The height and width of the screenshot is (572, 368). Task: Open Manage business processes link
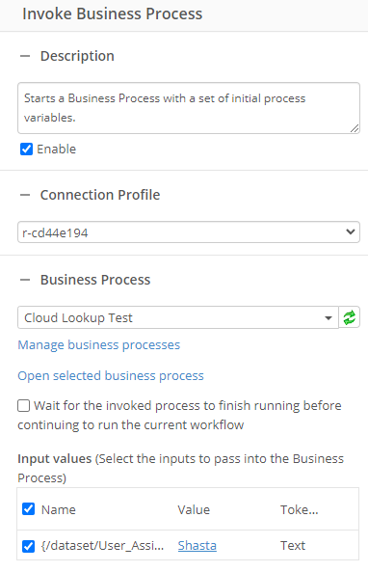tap(98, 345)
